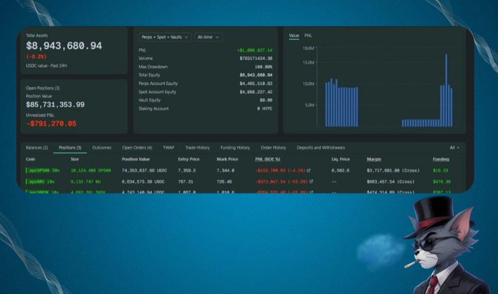The image size is (498, 294).
Task: Click the 767.31 entry price cell
Action: 186,182
